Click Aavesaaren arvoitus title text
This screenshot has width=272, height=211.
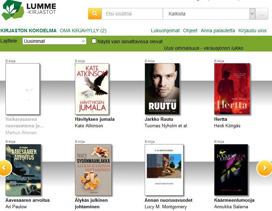pos(28,200)
